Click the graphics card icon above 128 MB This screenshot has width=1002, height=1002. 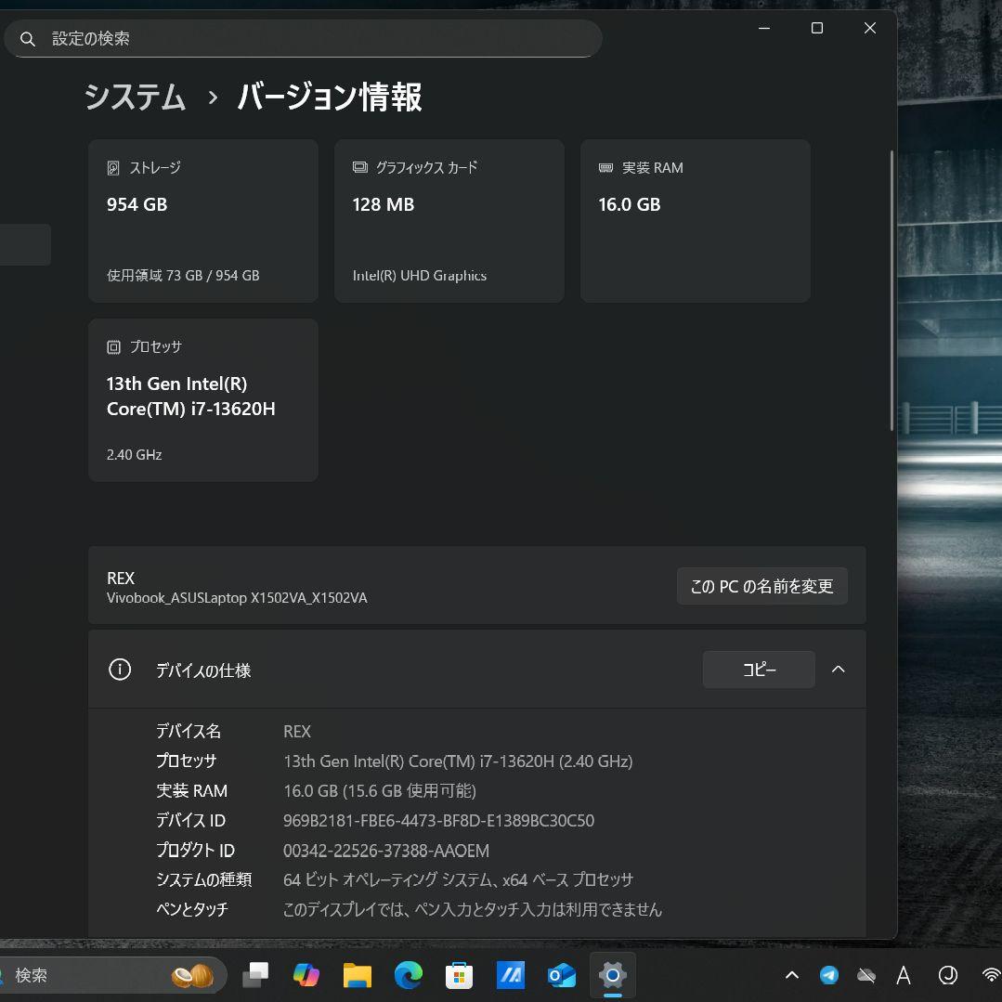360,167
